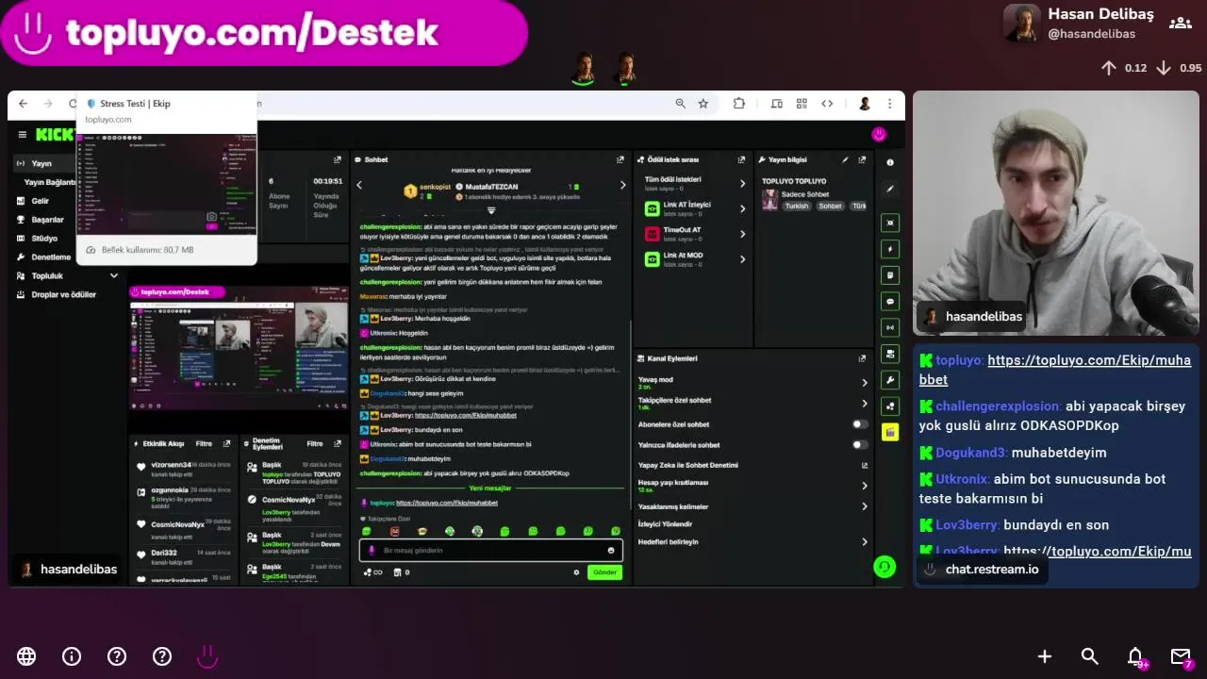Screen dimensions: 1207x679
Task: Open Yasaklanmış kelimeler list
Action: coord(752,506)
